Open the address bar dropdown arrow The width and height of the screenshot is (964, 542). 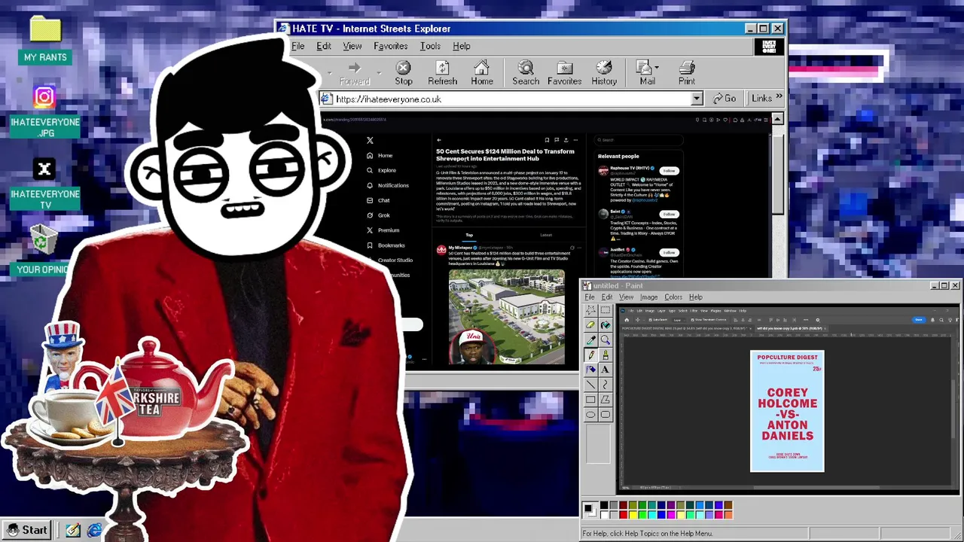[697, 99]
